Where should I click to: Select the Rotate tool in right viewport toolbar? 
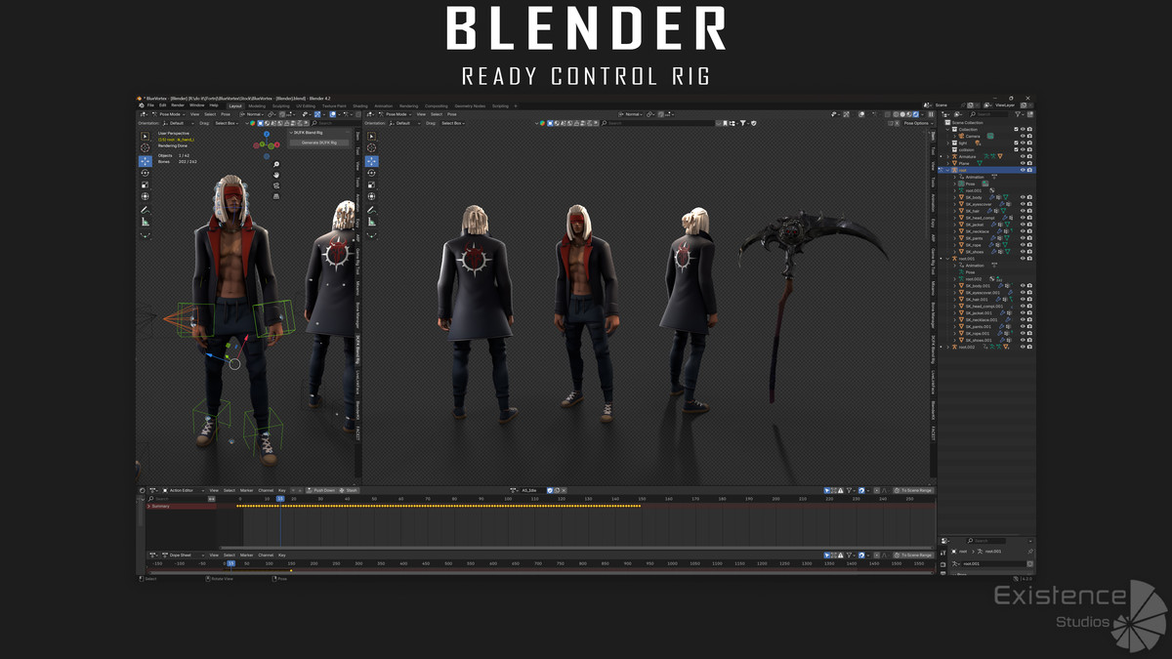[x=372, y=173]
